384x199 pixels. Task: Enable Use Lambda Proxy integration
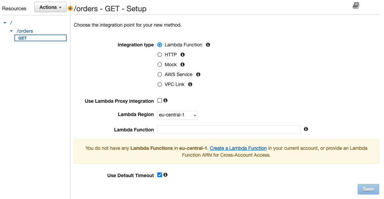(160, 100)
